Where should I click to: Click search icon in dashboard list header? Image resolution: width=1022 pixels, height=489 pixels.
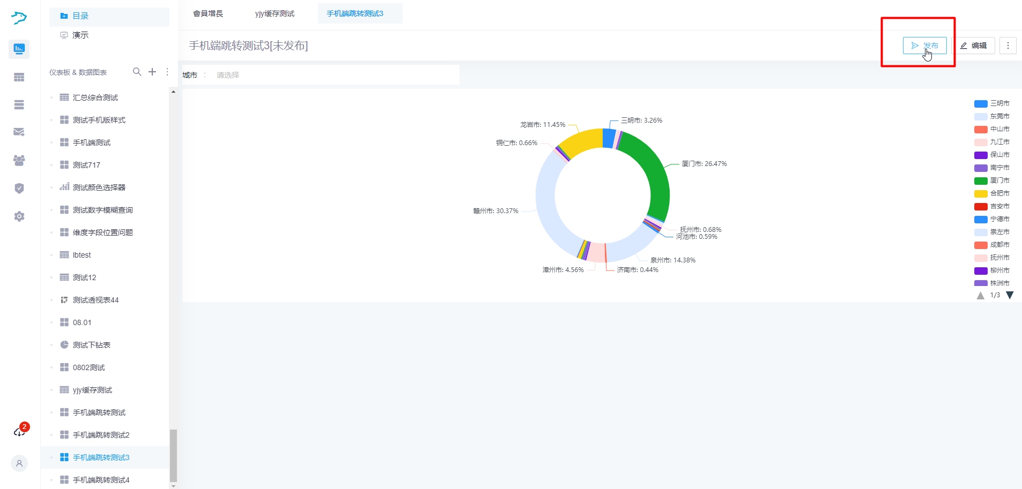[137, 72]
